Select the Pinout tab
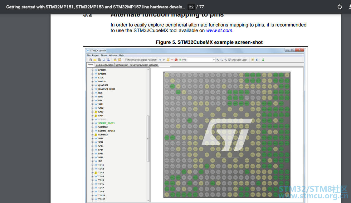This screenshot has width=351, height=203. pyautogui.click(x=90, y=65)
